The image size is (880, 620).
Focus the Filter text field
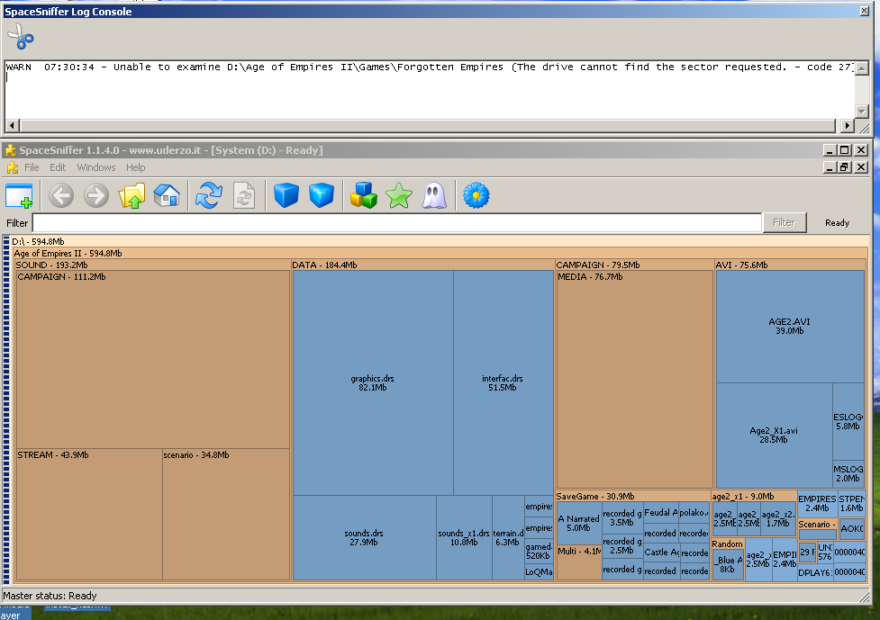[397, 222]
